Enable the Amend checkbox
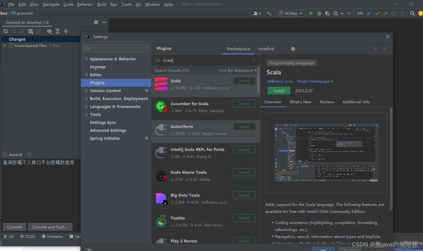Viewport: 423px width, 251px height. (x=5, y=154)
